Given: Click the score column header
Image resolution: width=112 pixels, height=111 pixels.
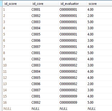Looking at the screenshot, I should pos(99,4).
